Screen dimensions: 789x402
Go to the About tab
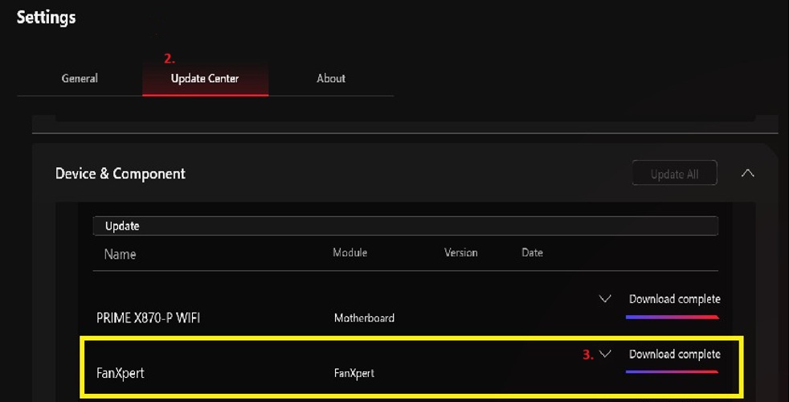pos(331,79)
